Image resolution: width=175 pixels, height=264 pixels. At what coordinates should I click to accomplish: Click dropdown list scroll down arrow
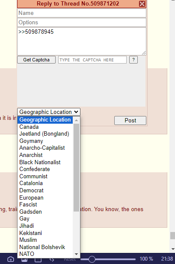[x=76, y=254]
